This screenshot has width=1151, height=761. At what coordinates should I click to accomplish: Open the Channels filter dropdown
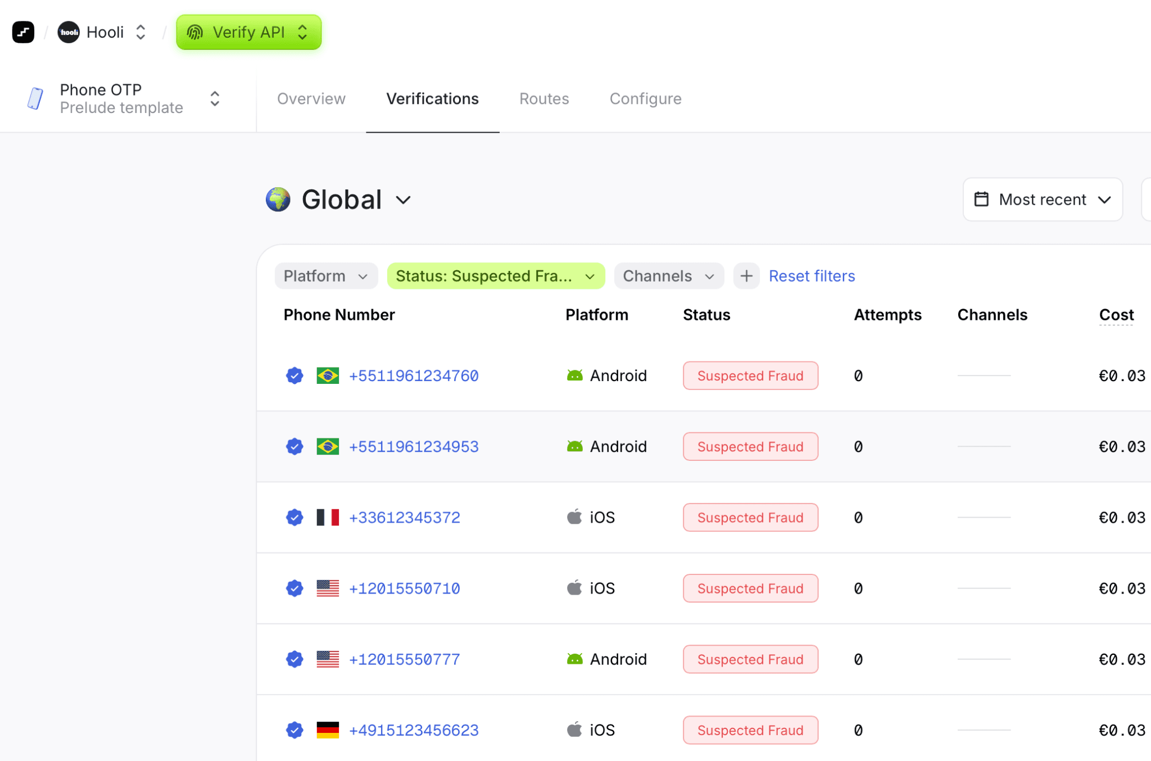click(x=668, y=276)
